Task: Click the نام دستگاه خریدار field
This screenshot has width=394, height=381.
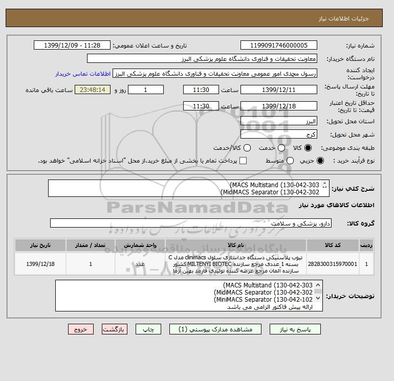Action: click(x=202, y=58)
